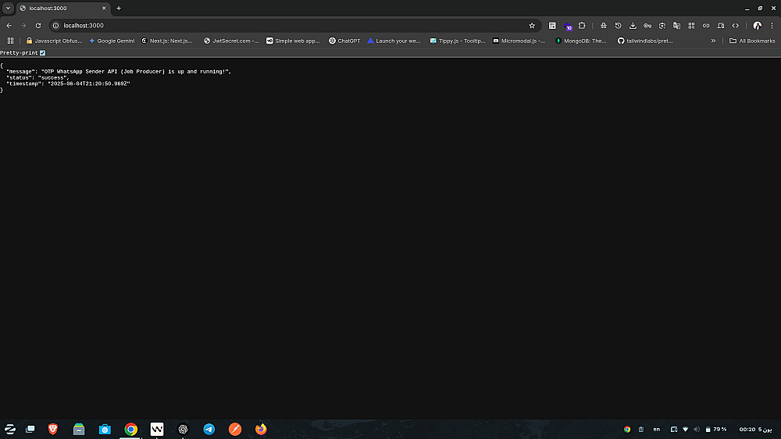Open the Zorin start menu

tap(10, 429)
